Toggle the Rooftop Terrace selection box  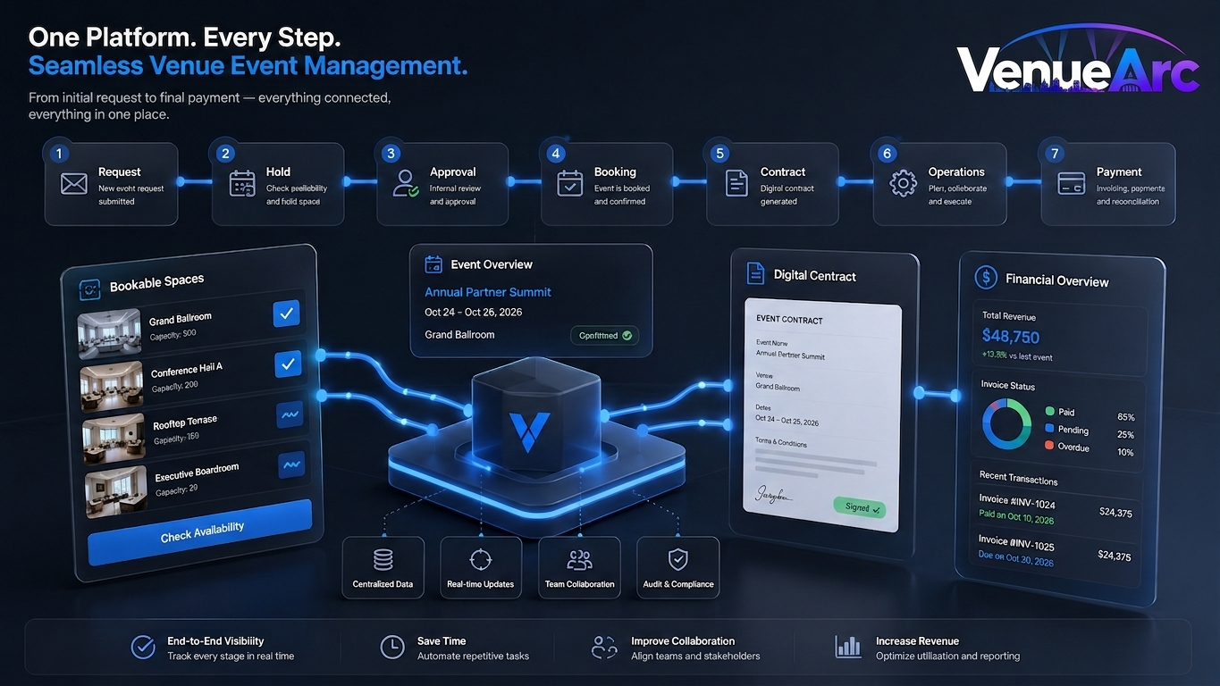tap(290, 414)
